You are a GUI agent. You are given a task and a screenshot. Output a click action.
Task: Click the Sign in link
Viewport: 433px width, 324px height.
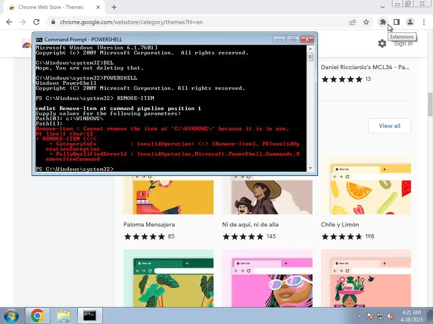(403, 44)
